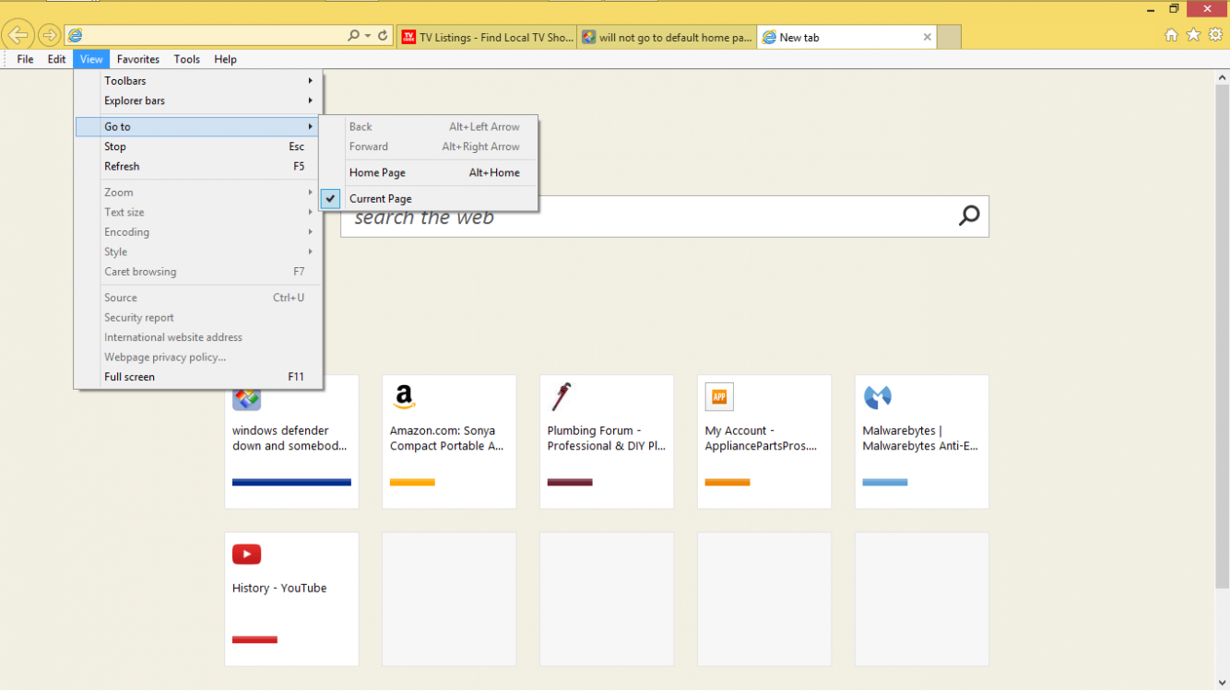Expand the Zoom submenu
The image size is (1230, 691).
click(198, 193)
